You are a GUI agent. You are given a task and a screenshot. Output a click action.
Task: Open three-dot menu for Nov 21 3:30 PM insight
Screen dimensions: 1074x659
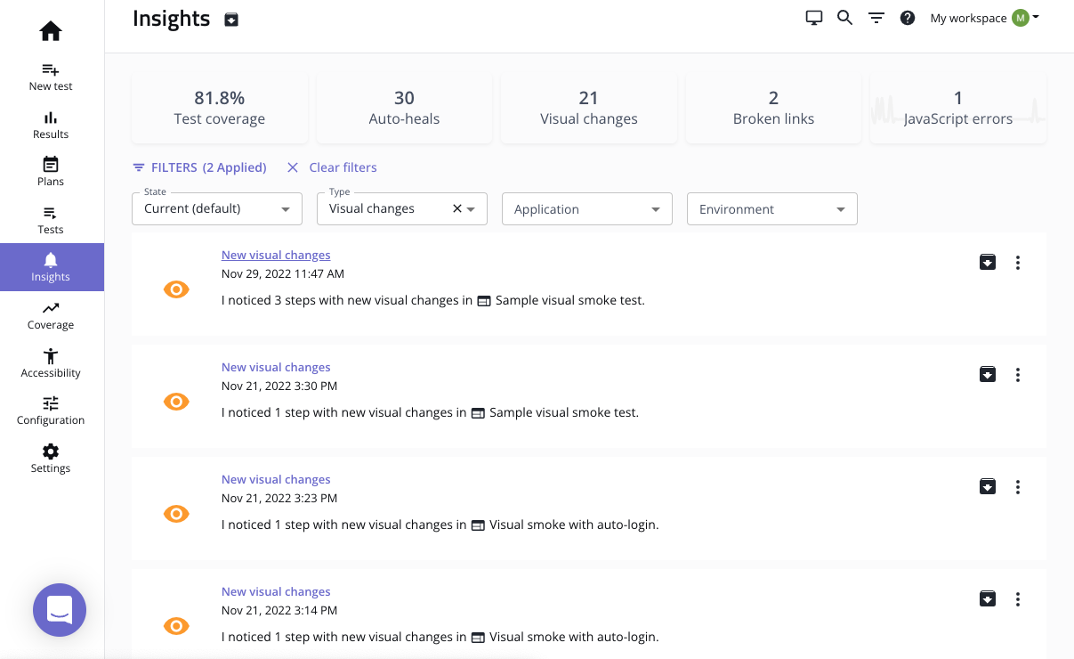1018,375
